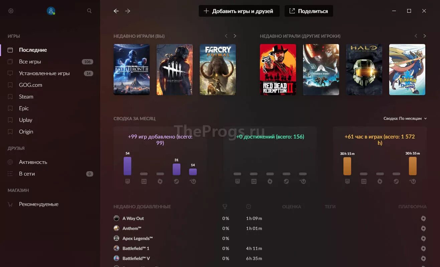Click the Epic icon under hours-played chart

347,181
